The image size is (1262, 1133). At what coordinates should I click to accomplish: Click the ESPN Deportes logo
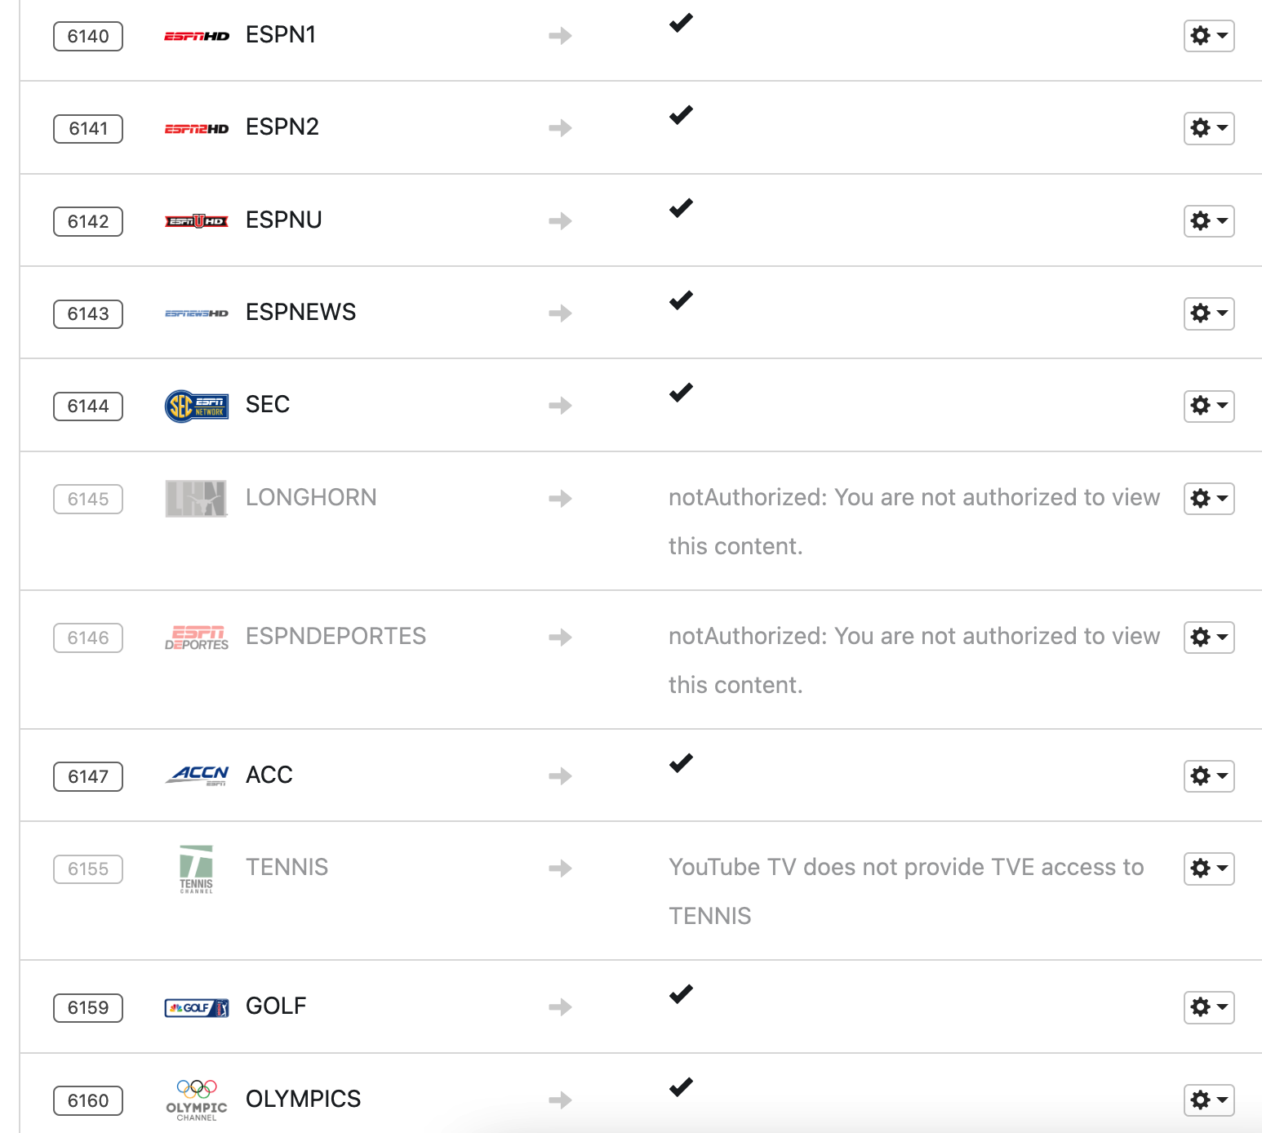(x=197, y=638)
